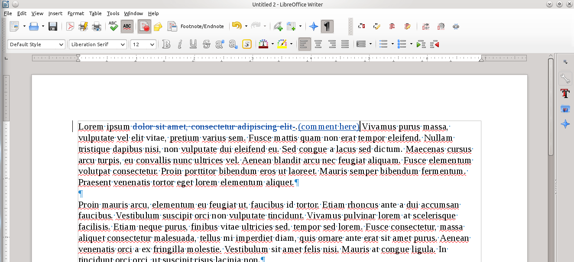Expand the Insert Table dropdown arrow
The width and height of the screenshot is (574, 262).
pyautogui.click(x=300, y=26)
